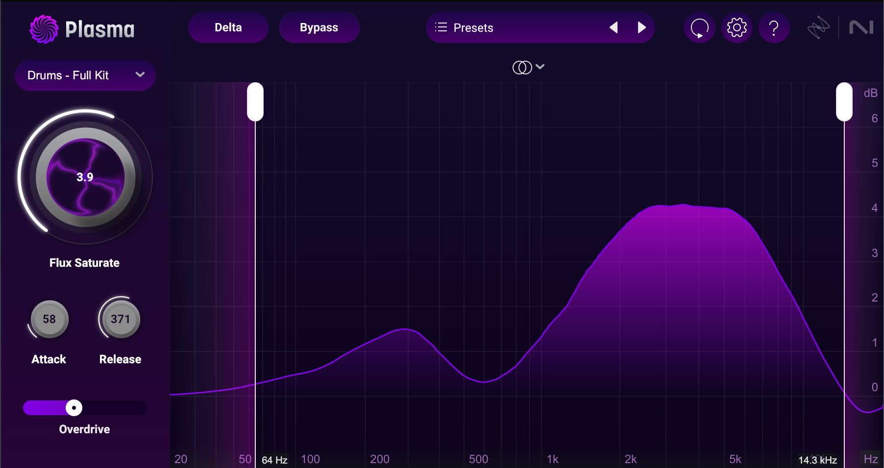The height and width of the screenshot is (468, 884).
Task: Open the Drums - Full Kit mode dropdown
Action: tap(85, 75)
